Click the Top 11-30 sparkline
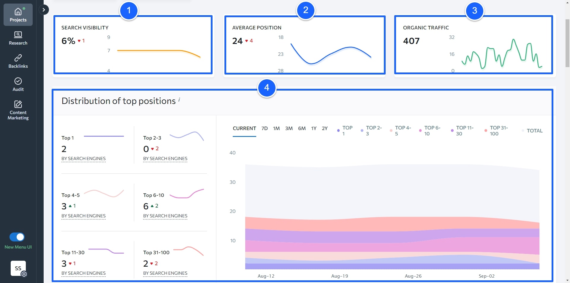Image resolution: width=570 pixels, height=283 pixels. 106,251
